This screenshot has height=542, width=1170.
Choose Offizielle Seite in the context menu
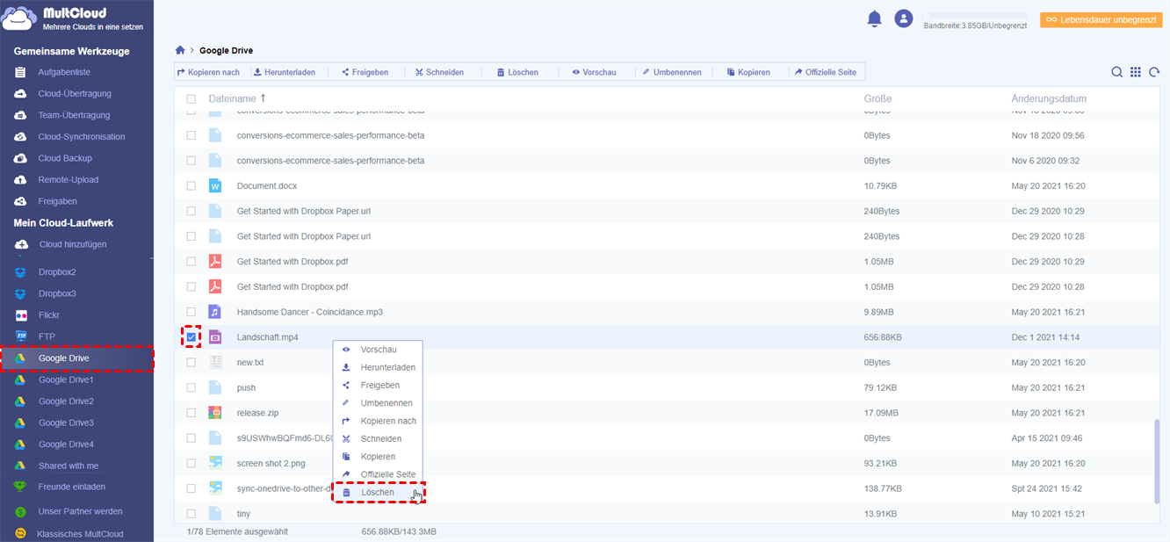[x=379, y=474]
